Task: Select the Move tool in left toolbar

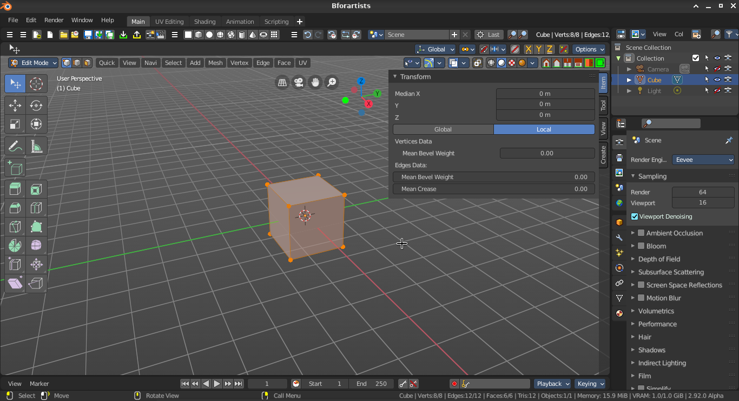Action: click(x=15, y=106)
